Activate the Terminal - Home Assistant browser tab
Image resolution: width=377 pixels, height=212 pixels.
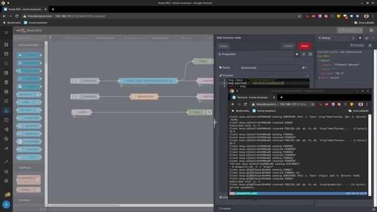[252, 98]
